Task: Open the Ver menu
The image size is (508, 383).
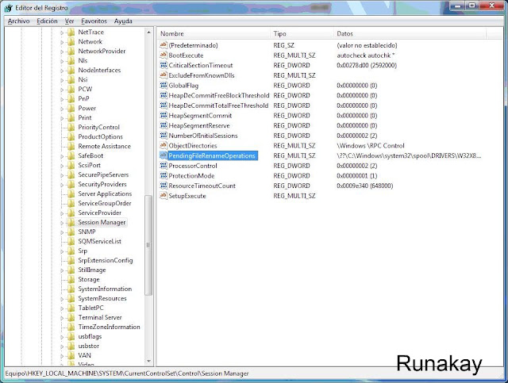Action: [69, 21]
